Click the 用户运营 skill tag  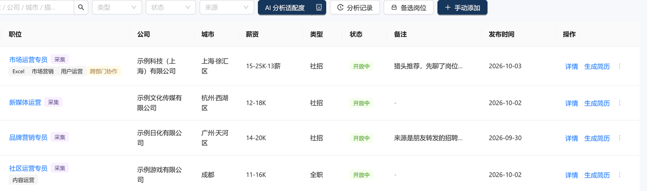coord(72,71)
